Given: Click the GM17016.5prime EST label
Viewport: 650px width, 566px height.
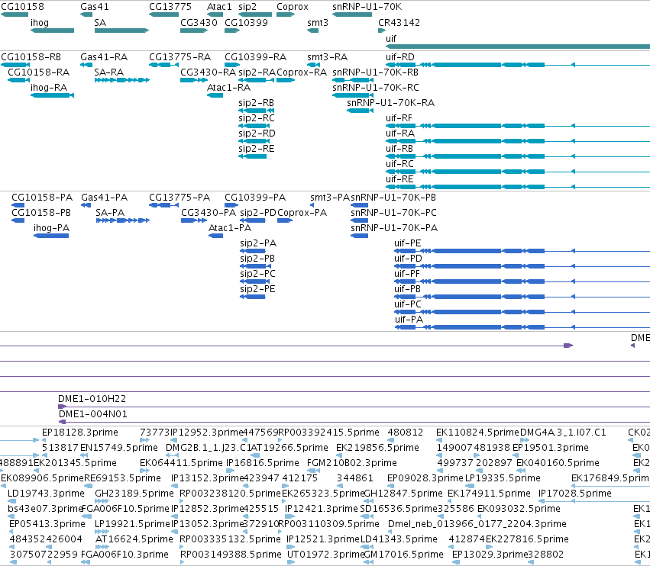Looking at the screenshot, I should tap(403, 555).
